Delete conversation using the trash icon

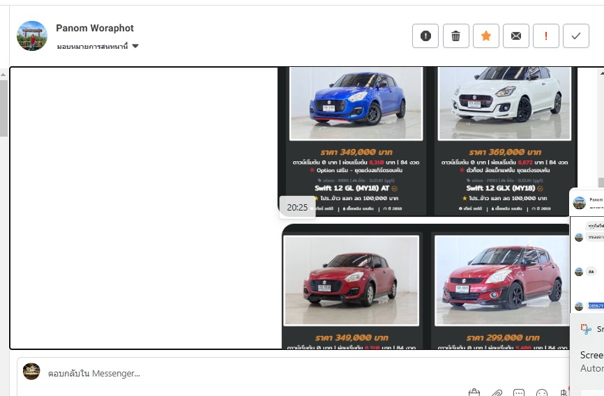pos(455,36)
